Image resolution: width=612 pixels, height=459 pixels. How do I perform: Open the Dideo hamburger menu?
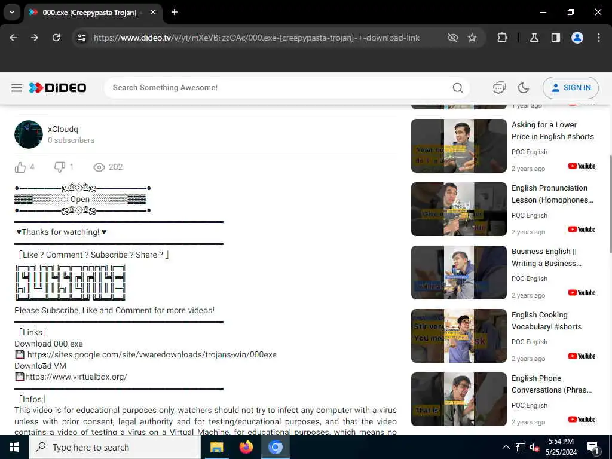[16, 88]
